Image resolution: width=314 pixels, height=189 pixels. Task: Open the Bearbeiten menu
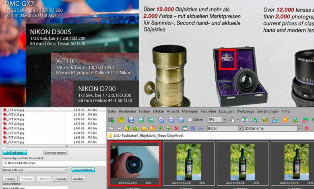pyautogui.click(x=127, y=111)
